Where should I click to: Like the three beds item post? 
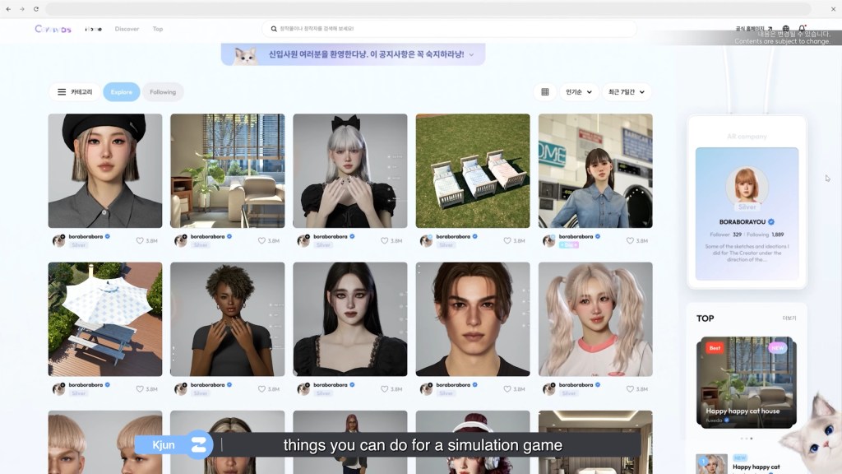(507, 241)
